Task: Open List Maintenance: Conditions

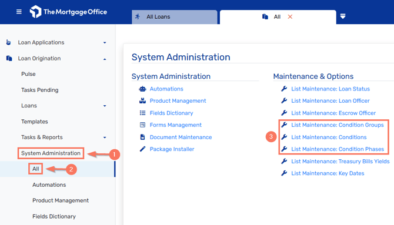Action: tap(329, 137)
